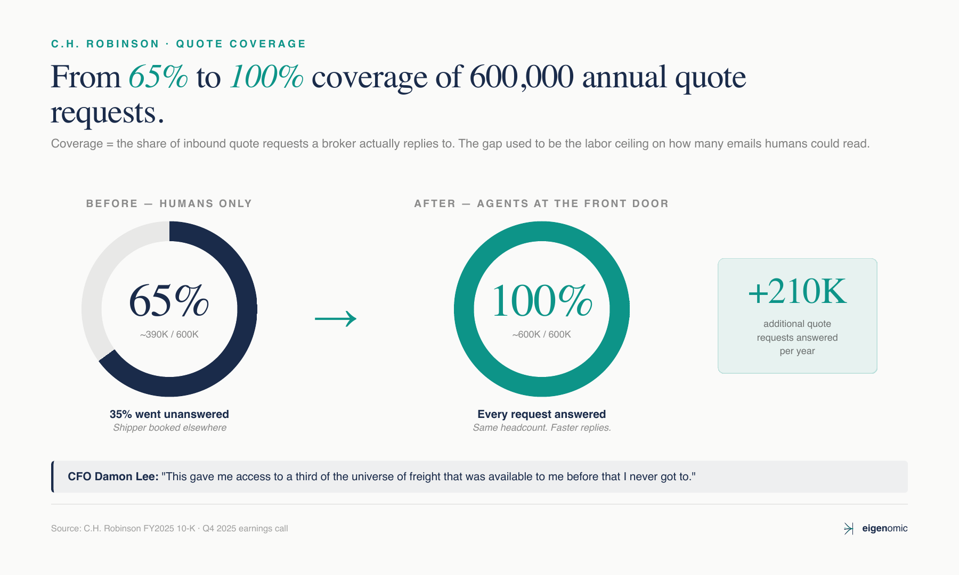
Task: Click the source citation footer text
Action: click(169, 528)
